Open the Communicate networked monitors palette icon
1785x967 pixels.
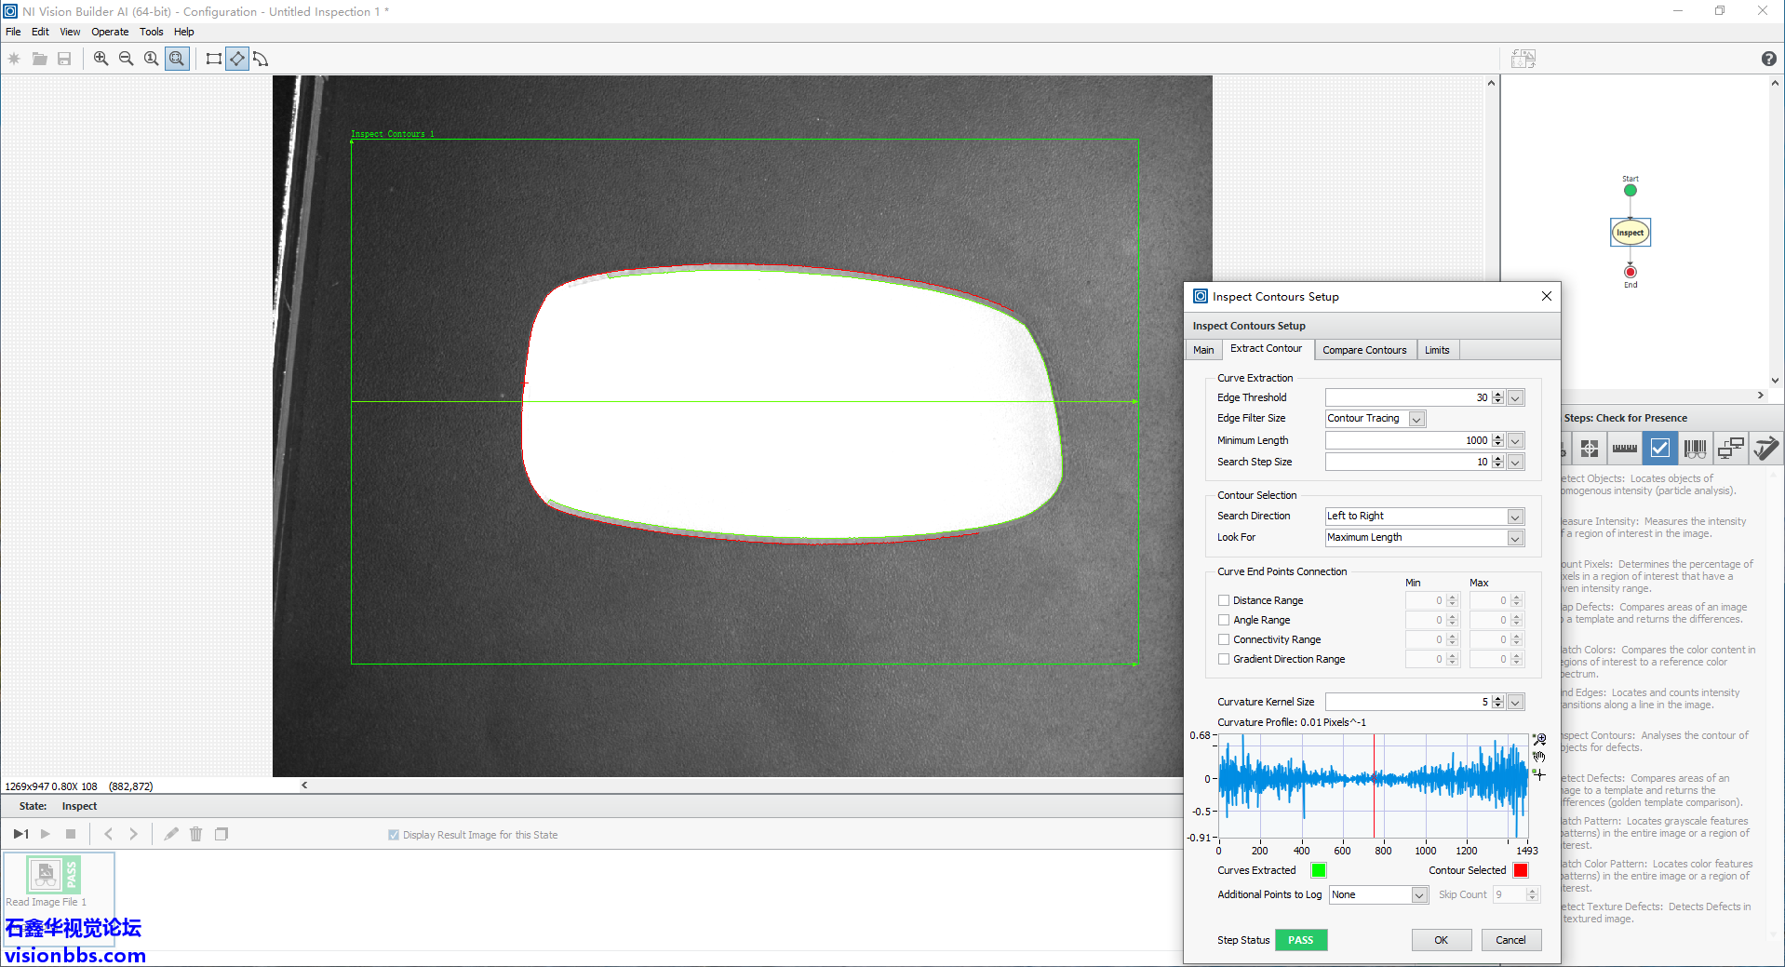tap(1731, 449)
